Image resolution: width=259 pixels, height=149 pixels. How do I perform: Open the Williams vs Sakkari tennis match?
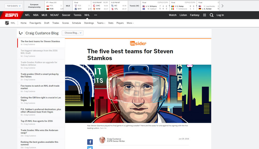coord(155,6)
